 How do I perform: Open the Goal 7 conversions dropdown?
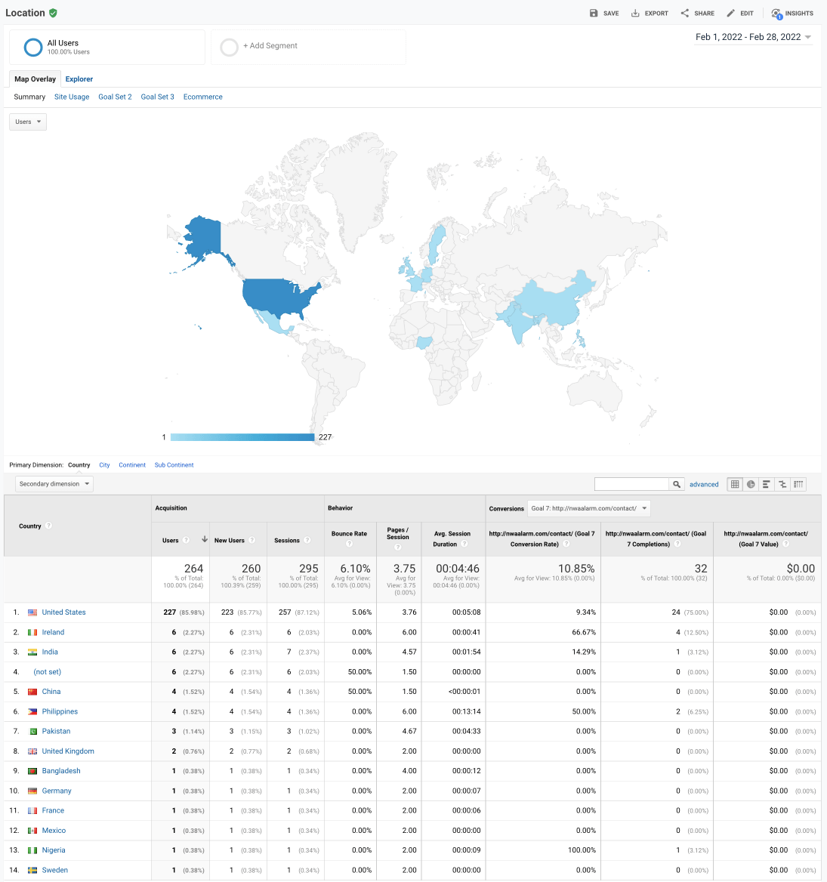coord(589,508)
